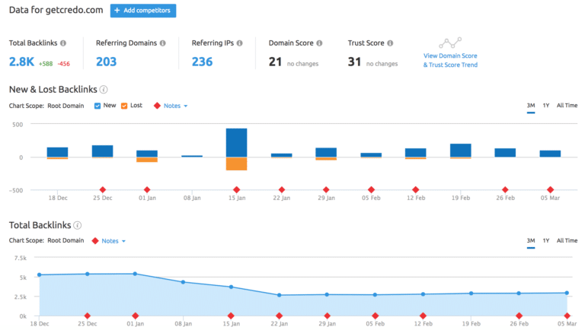Select All Time range for New & Lost Backlinks
585x330 pixels.
pyautogui.click(x=567, y=106)
